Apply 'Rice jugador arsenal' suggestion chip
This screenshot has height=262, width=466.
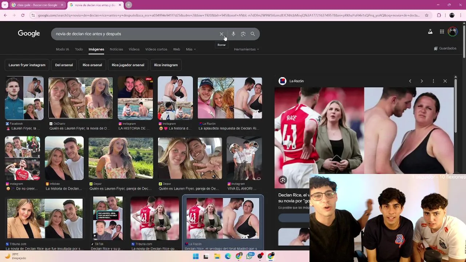[x=128, y=65]
